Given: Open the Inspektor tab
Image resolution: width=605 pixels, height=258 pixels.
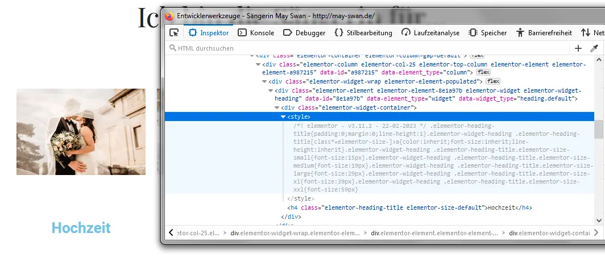Looking at the screenshot, I should tap(209, 33).
